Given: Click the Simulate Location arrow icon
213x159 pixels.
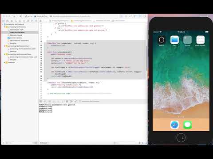Looking at the screenshot, I should click(75, 101).
